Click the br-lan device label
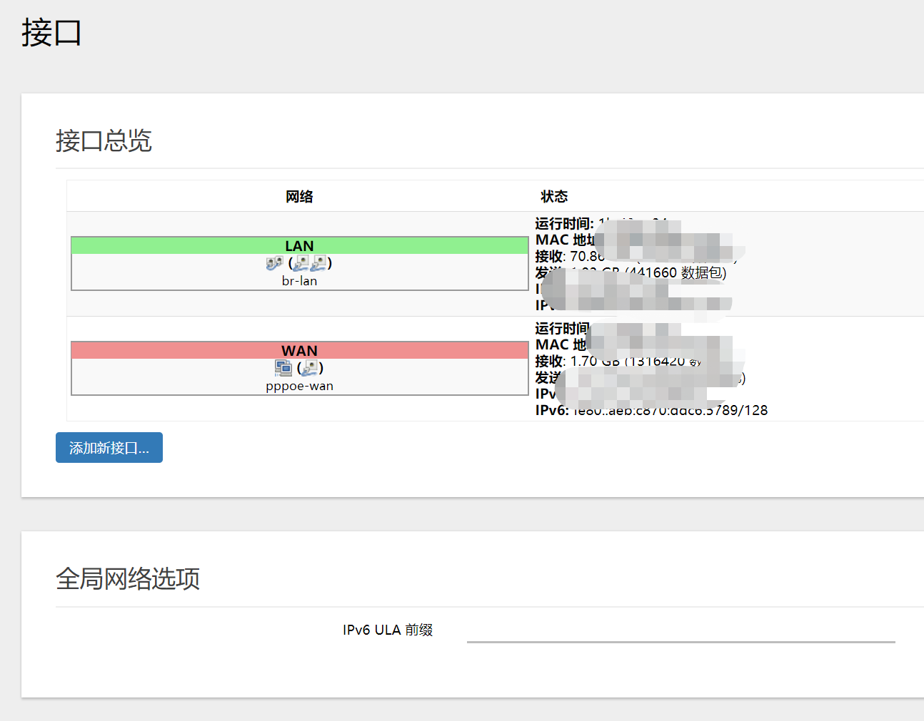 299,280
